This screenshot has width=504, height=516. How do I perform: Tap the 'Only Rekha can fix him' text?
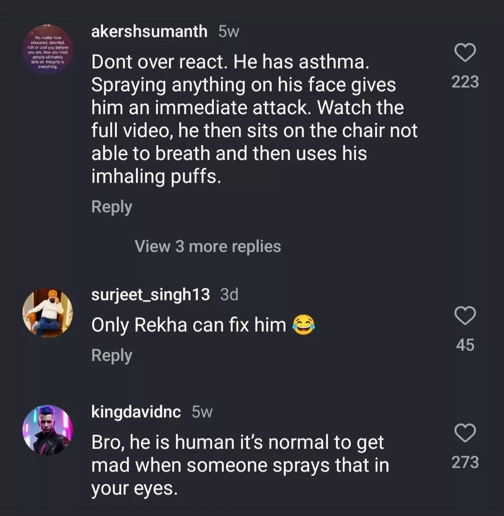coord(189,325)
